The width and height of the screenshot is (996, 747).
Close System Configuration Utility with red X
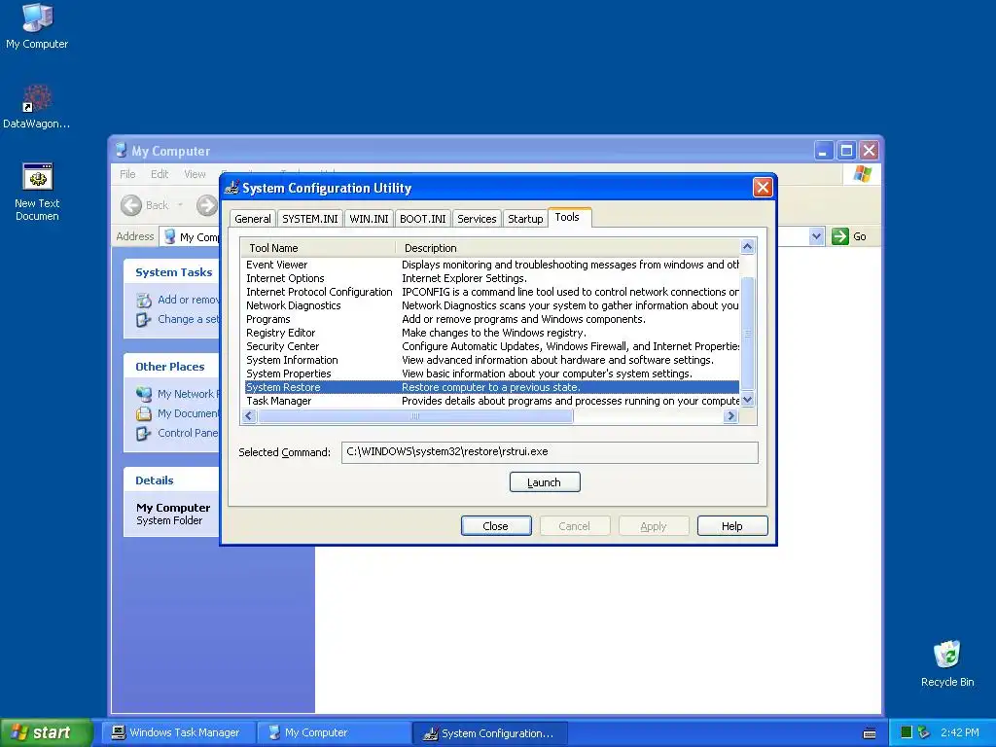tap(763, 188)
